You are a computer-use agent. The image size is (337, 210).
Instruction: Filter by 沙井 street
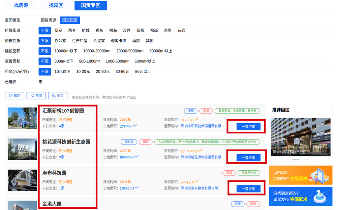point(127,31)
